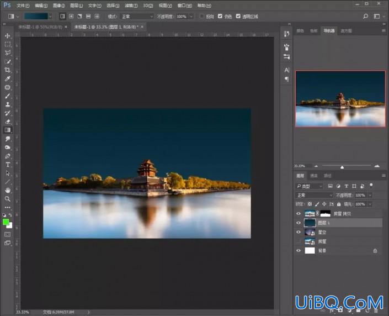
Task: Toggle layer filtering on/off switch
Action: pos(371,185)
